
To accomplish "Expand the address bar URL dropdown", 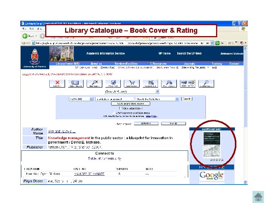I will tap(212, 43).
